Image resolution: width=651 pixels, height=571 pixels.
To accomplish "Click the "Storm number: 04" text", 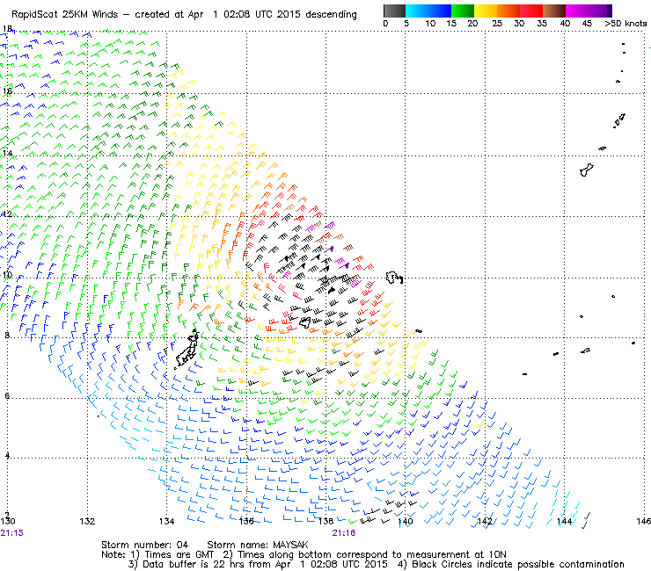I will coord(144,545).
